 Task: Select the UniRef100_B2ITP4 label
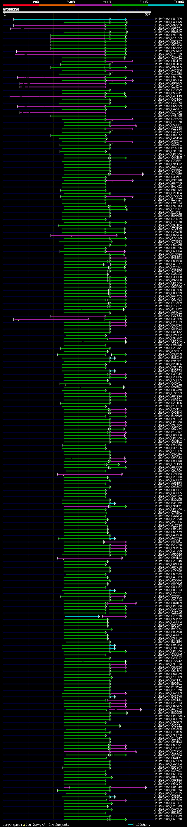coord(168,193)
